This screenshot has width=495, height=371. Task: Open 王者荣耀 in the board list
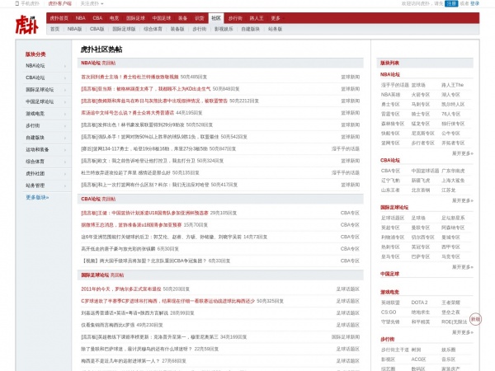coord(450,303)
